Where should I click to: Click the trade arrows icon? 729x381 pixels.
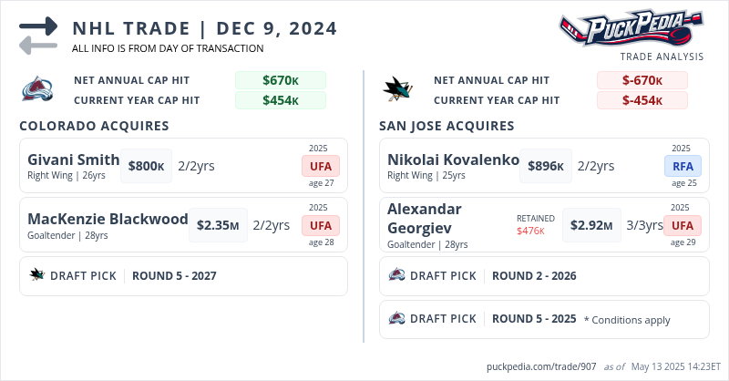pyautogui.click(x=38, y=35)
